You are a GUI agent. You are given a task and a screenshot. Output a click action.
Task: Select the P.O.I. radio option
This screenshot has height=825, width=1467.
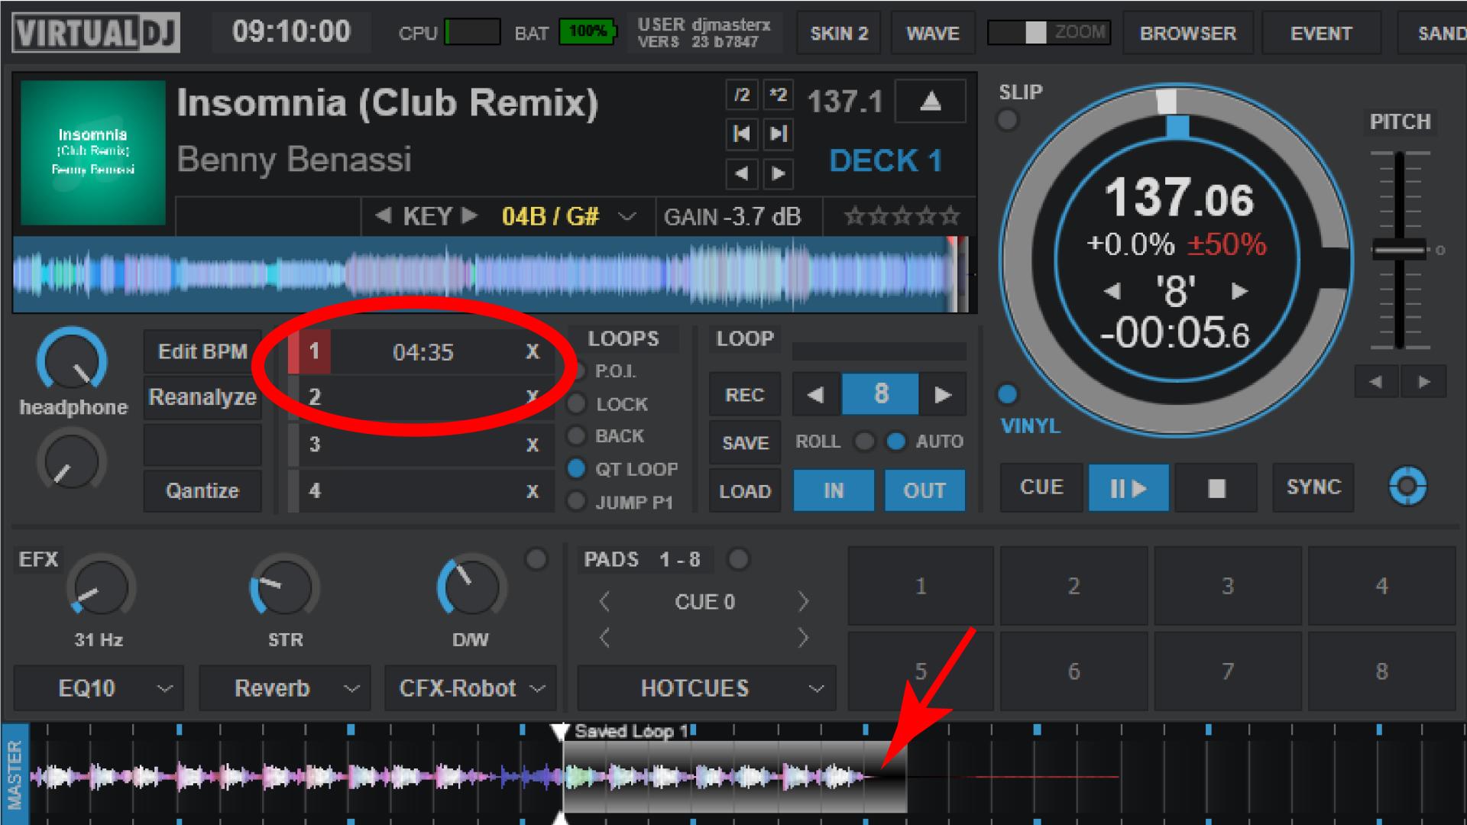coord(577,371)
